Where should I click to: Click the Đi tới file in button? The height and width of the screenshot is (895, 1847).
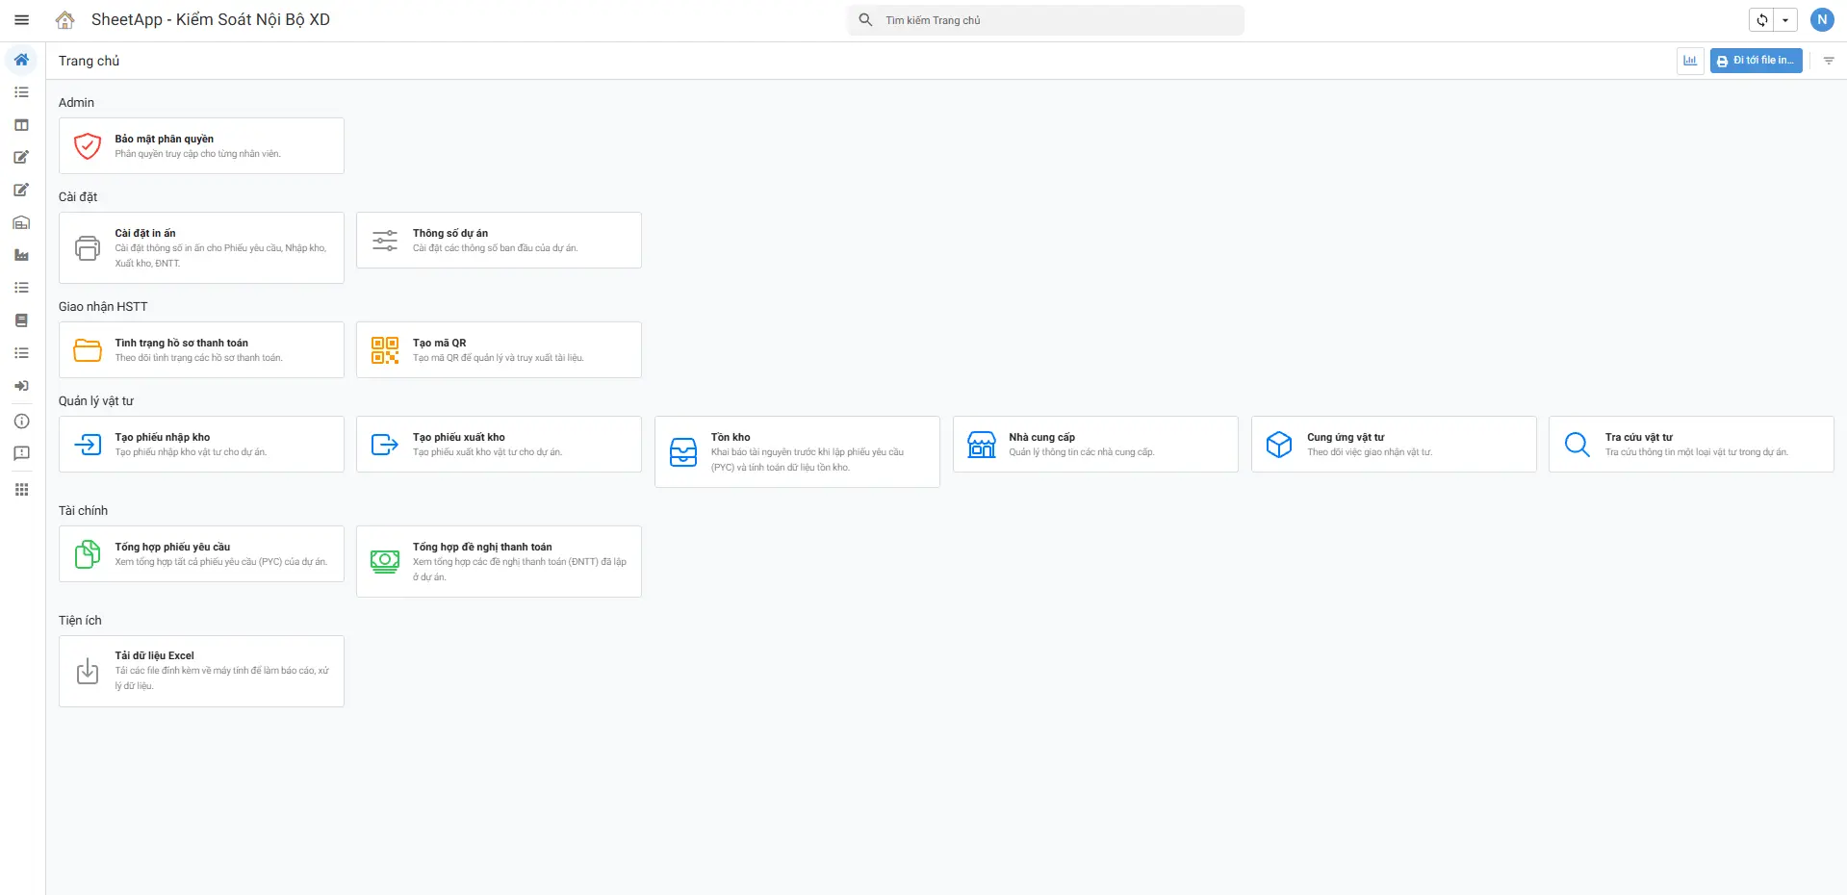1756,61
